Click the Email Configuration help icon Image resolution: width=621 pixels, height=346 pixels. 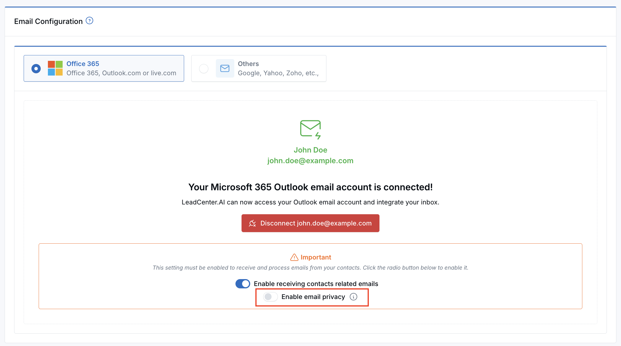(89, 21)
